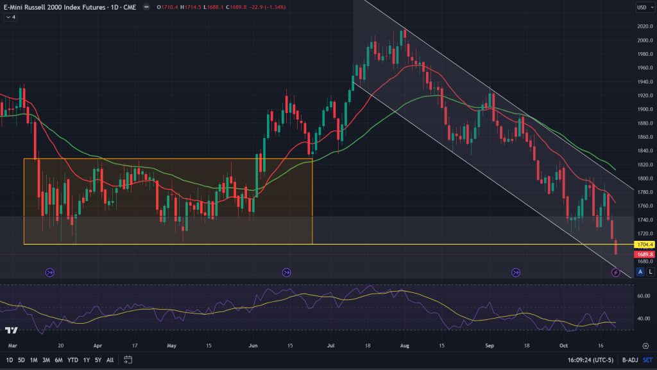Toggle auto scale with the A button
Screen dimensions: 657x370
point(640,272)
